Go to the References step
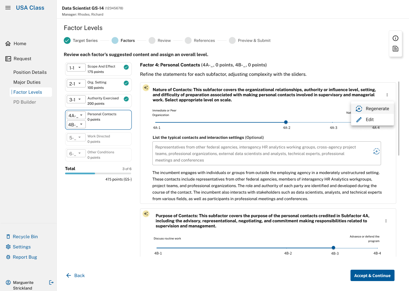This screenshot has width=409, height=291. 200,41
